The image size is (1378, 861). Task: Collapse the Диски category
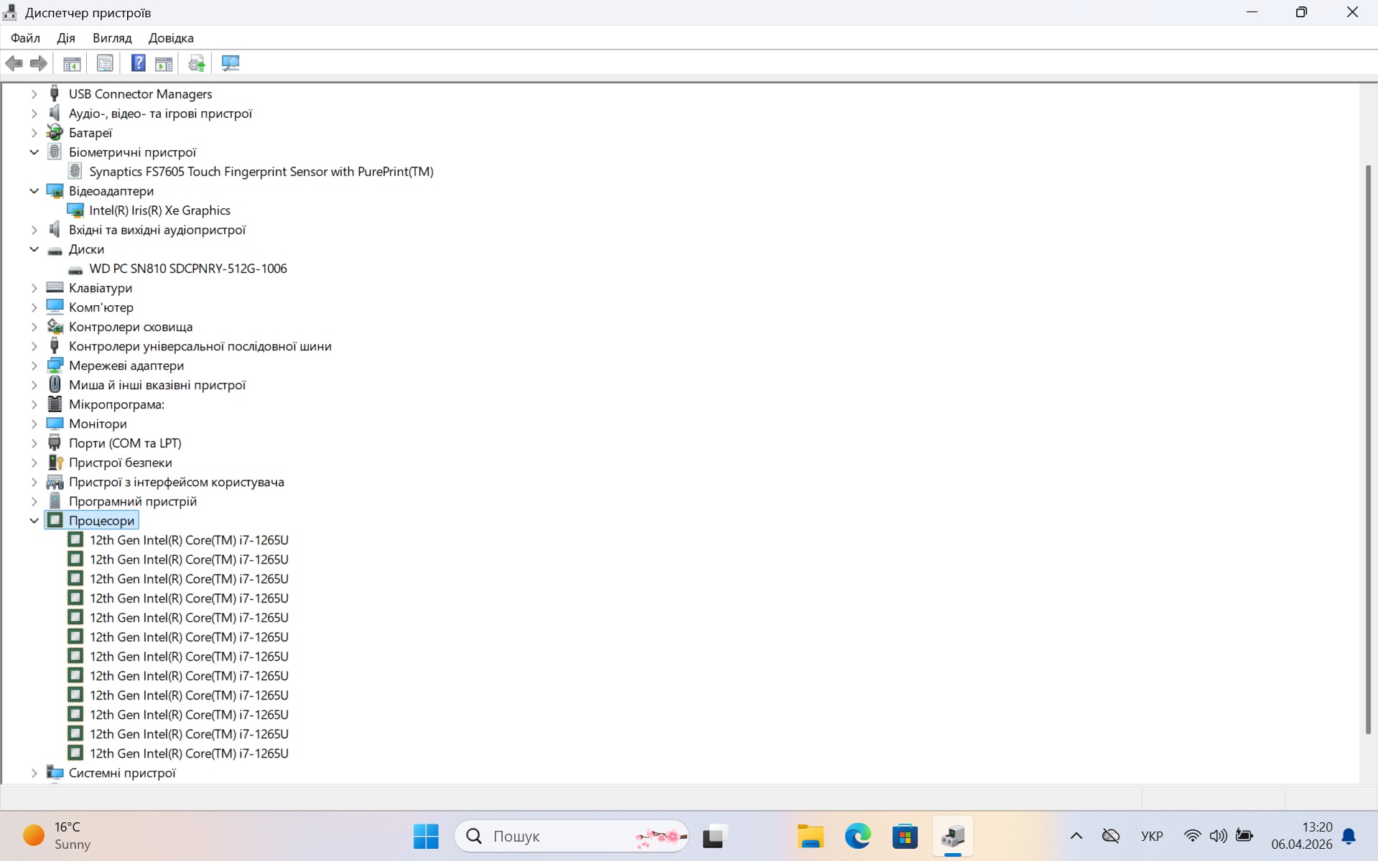click(x=34, y=249)
